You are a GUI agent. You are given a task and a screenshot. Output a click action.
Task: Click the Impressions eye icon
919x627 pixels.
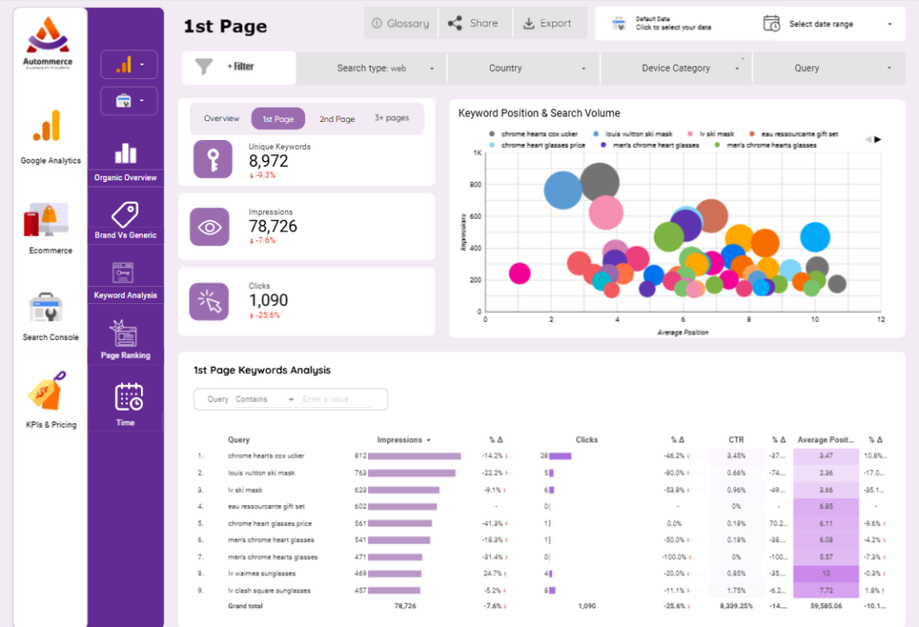click(209, 227)
